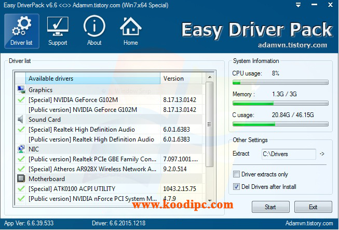This screenshot has width=339, height=230.
Task: Click Driver: 6.6.2015.1218 status text
Action: pyautogui.click(x=119, y=223)
